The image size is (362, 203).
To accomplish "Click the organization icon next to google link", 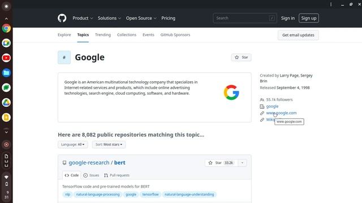I will pos(262,107).
